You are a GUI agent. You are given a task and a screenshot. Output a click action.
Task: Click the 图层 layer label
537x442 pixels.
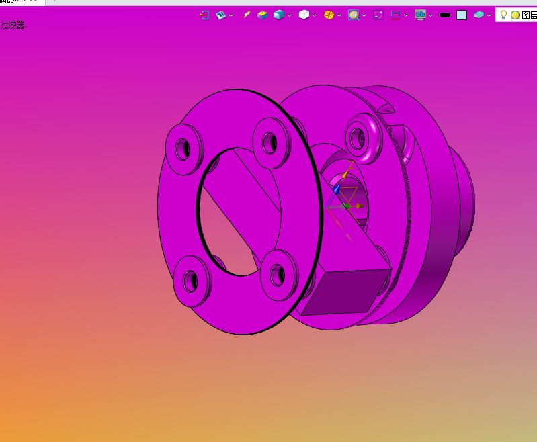click(529, 15)
